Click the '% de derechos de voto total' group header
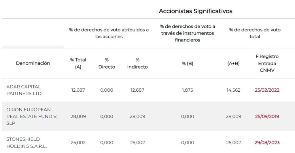 tap(255, 33)
